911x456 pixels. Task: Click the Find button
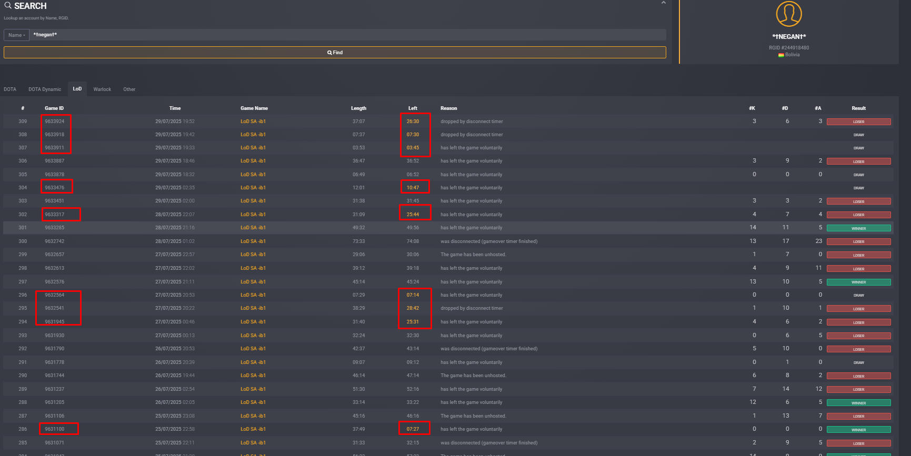(x=335, y=53)
